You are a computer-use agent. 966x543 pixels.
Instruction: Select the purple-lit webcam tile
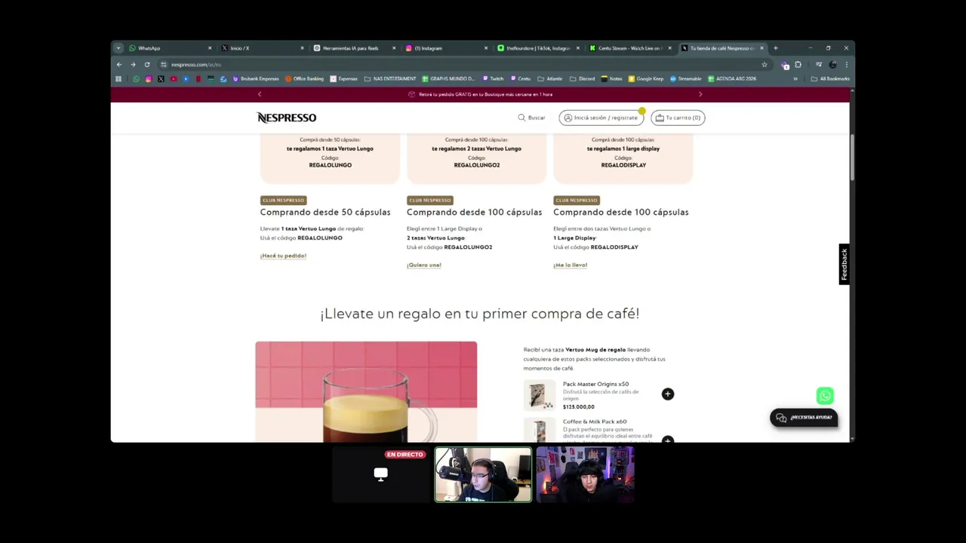[x=585, y=474]
